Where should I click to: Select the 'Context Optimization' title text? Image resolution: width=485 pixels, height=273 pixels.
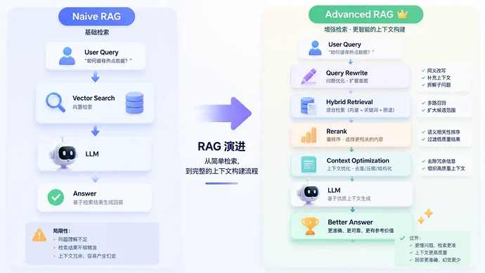pyautogui.click(x=358, y=160)
